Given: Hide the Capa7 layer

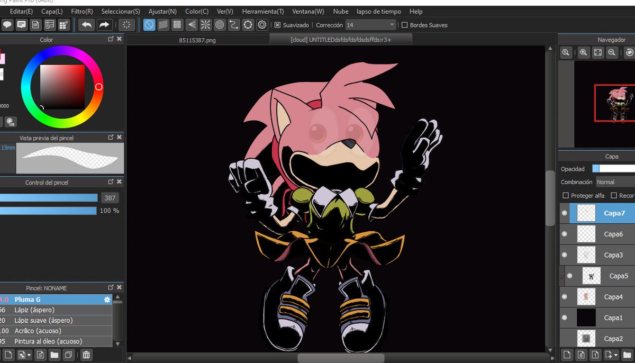Looking at the screenshot, I should tap(564, 213).
